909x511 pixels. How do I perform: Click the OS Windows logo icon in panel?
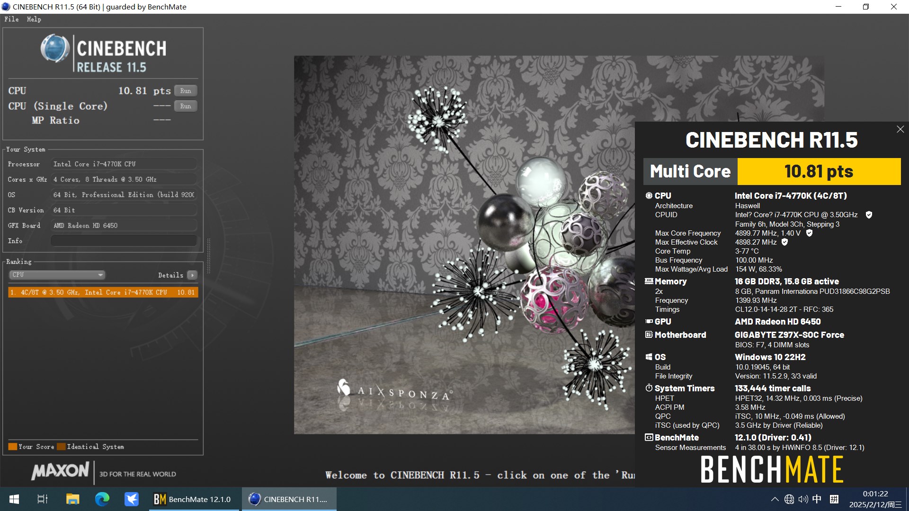tap(649, 357)
